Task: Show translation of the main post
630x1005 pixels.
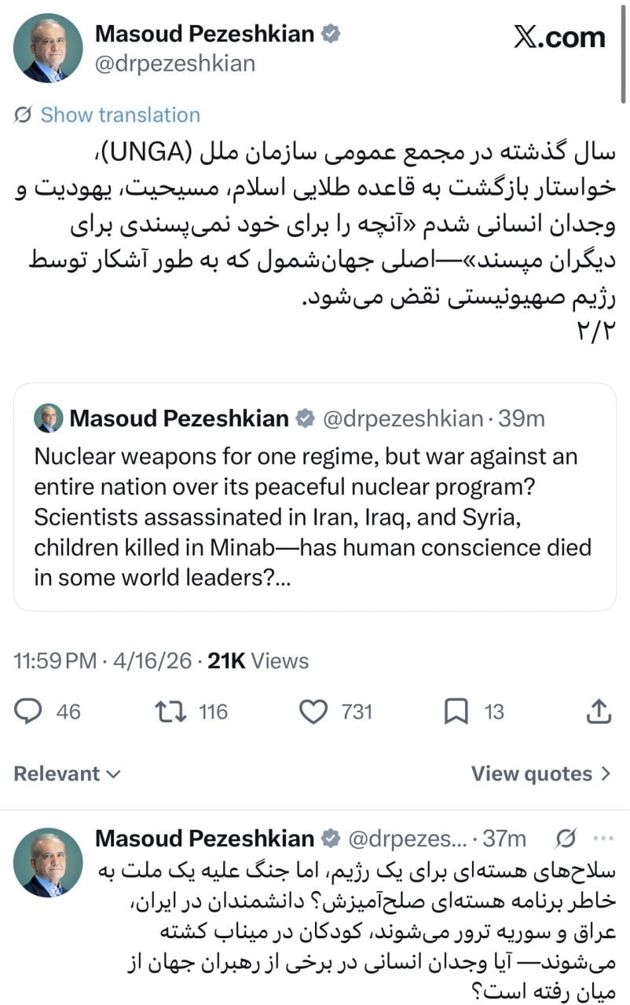Action: coord(120,115)
